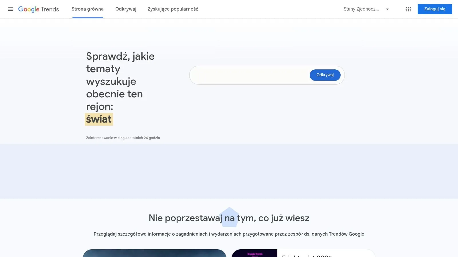Switch to the Strona główna tab

(88, 9)
